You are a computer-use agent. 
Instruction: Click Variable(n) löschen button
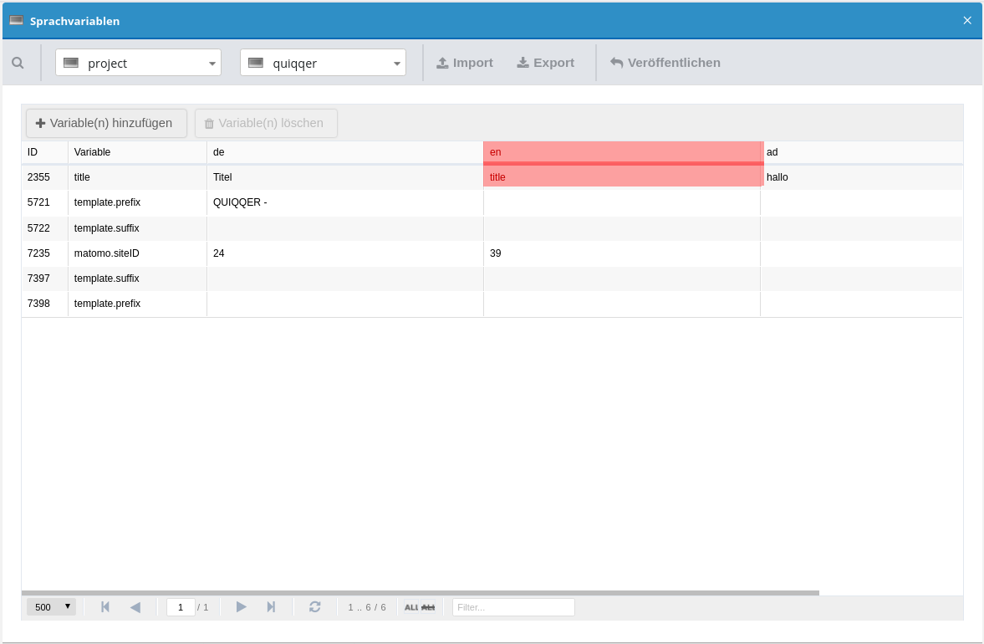[266, 123]
